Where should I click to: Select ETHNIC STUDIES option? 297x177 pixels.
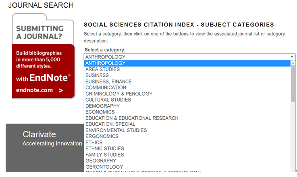tap(105, 149)
